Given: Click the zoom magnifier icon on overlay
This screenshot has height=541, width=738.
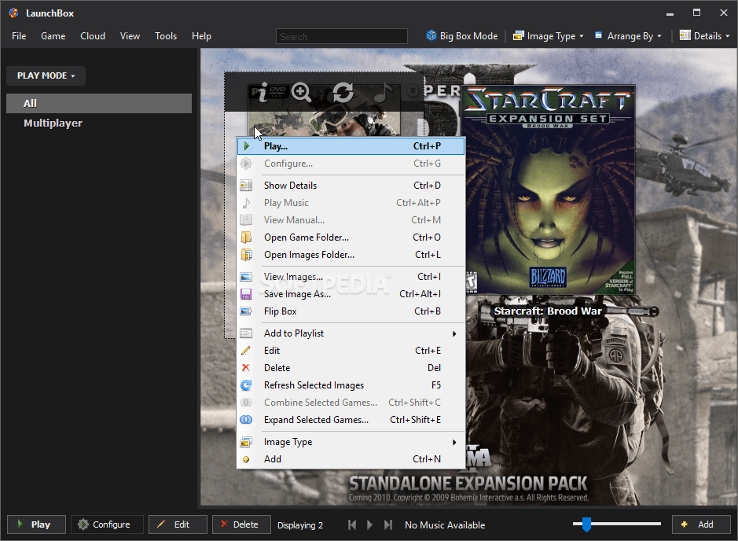Looking at the screenshot, I should click(301, 92).
